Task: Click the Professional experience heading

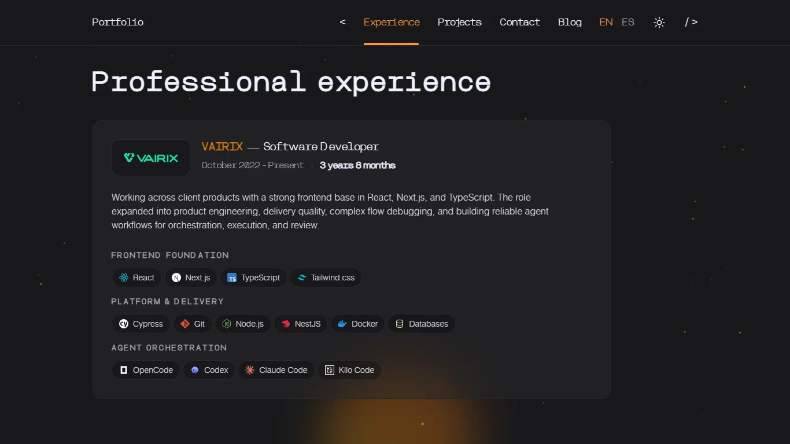Action: [291, 82]
